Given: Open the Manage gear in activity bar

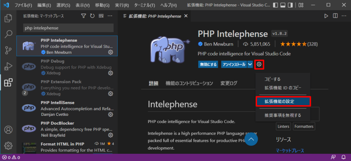Looking at the screenshot, I should point(8,146).
